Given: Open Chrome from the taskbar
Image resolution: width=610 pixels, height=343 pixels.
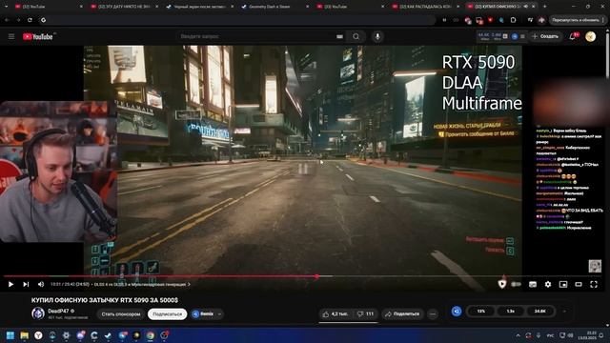Looking at the screenshot, I should click(x=151, y=335).
